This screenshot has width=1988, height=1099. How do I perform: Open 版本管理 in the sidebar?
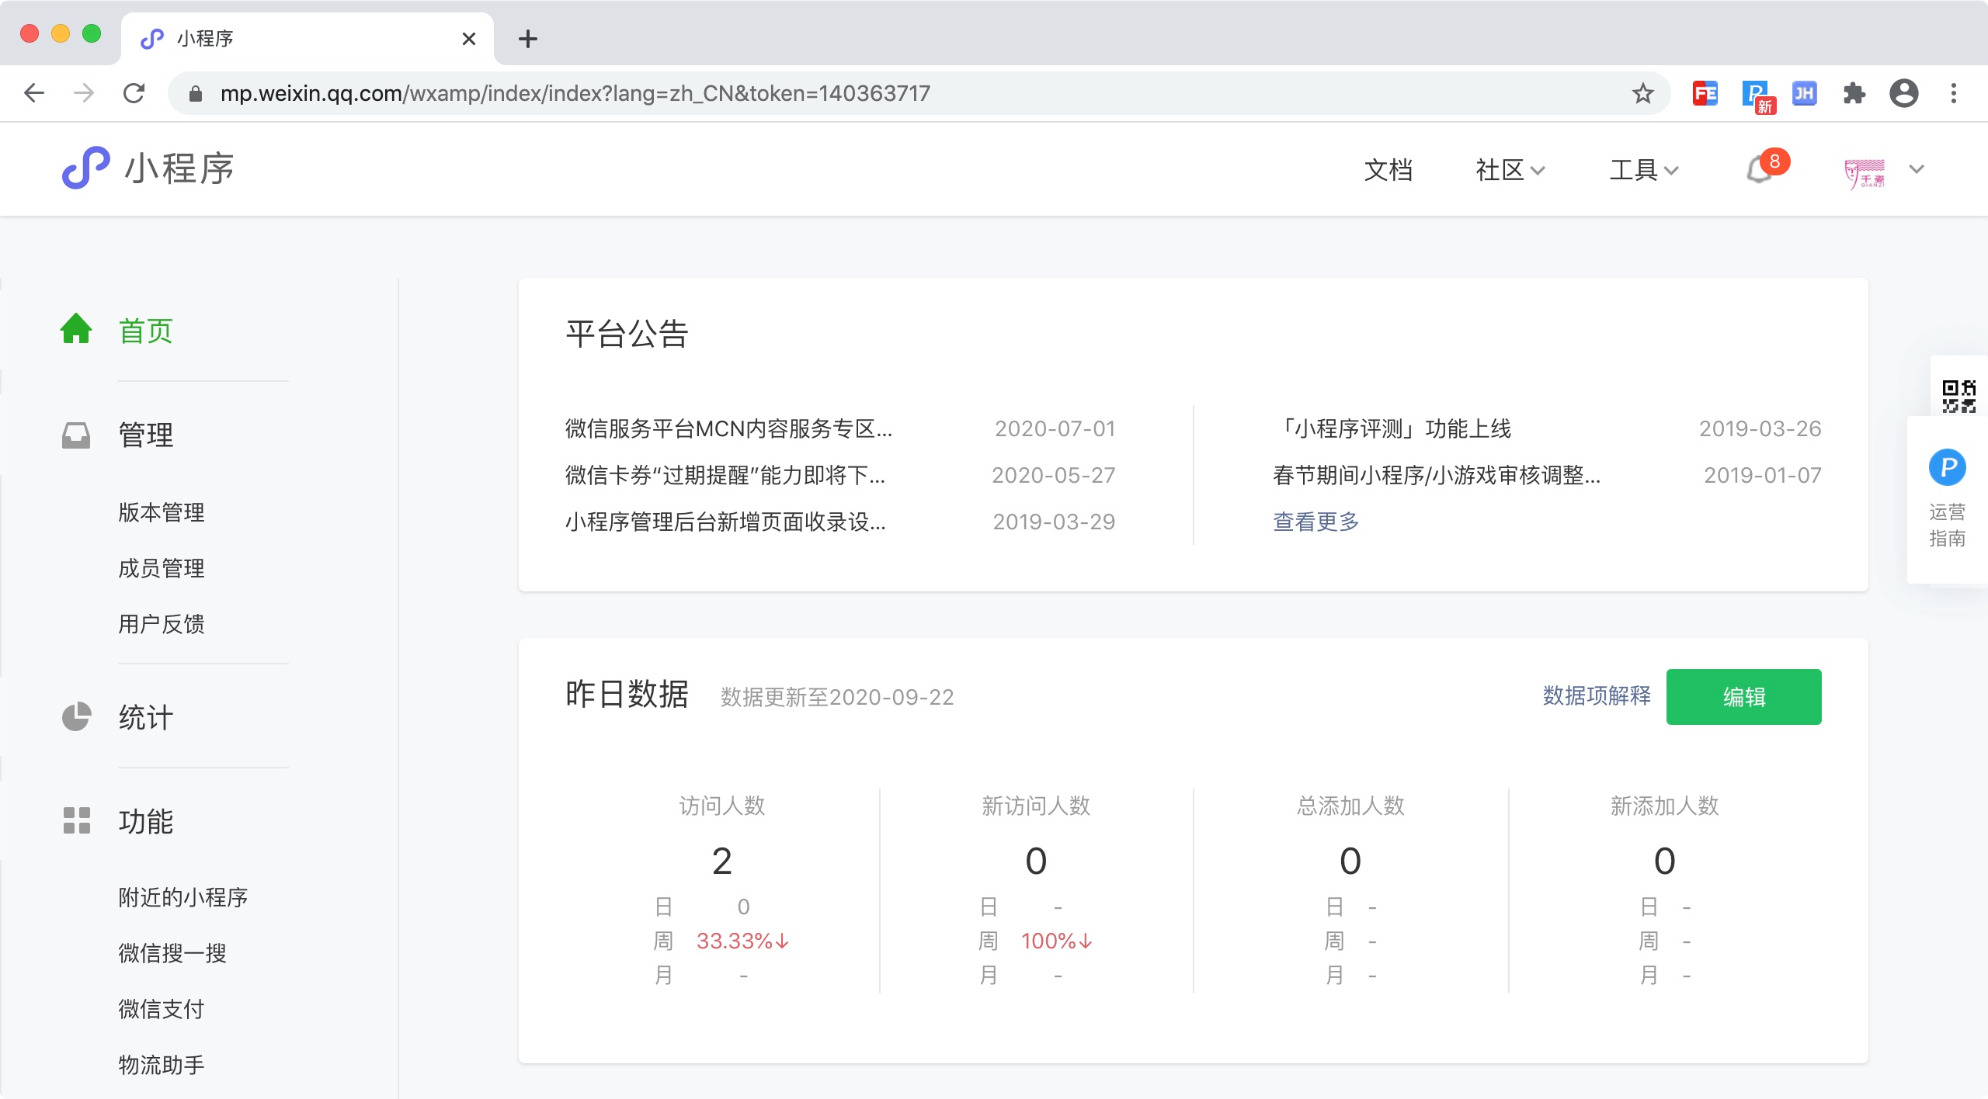click(161, 512)
